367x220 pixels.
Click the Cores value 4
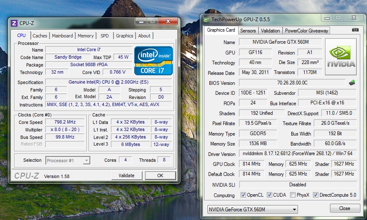tap(126, 160)
